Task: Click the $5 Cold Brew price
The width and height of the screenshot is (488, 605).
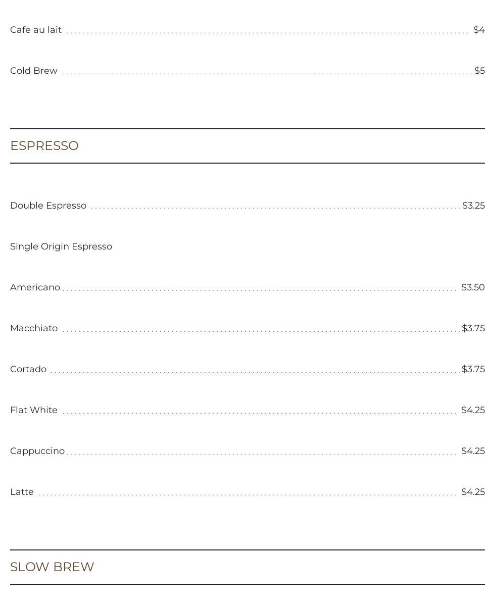Action: point(479,71)
